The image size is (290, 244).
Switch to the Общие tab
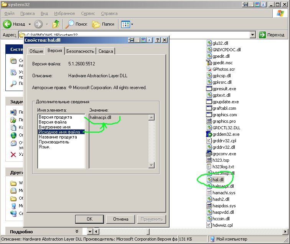coord(36,51)
